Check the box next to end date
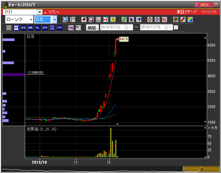The image size is (221, 173). [176, 27]
